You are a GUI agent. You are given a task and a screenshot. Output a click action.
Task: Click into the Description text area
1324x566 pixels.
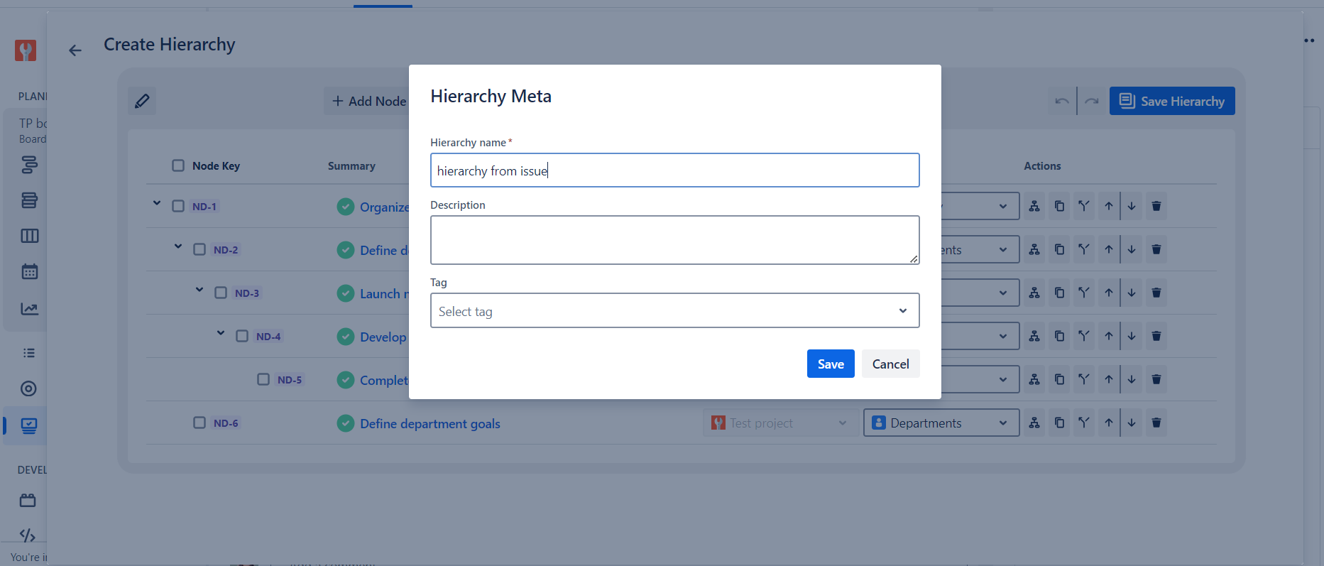click(x=674, y=240)
